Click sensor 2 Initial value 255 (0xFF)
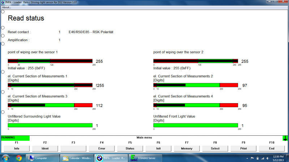Viewport: 289px width, 162px height. pyautogui.click(x=172, y=68)
